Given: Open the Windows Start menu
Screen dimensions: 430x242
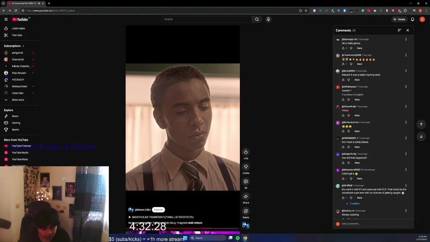Looking at the screenshot, I should tap(185, 238).
